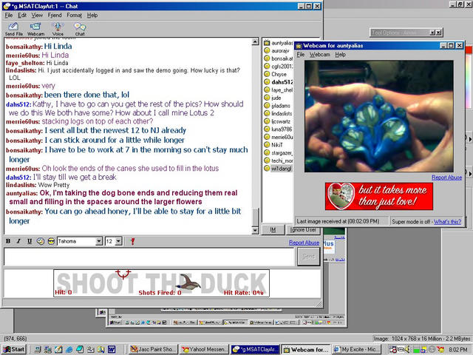Expand the font size 12 dropdown
473x355 pixels.
coord(118,241)
